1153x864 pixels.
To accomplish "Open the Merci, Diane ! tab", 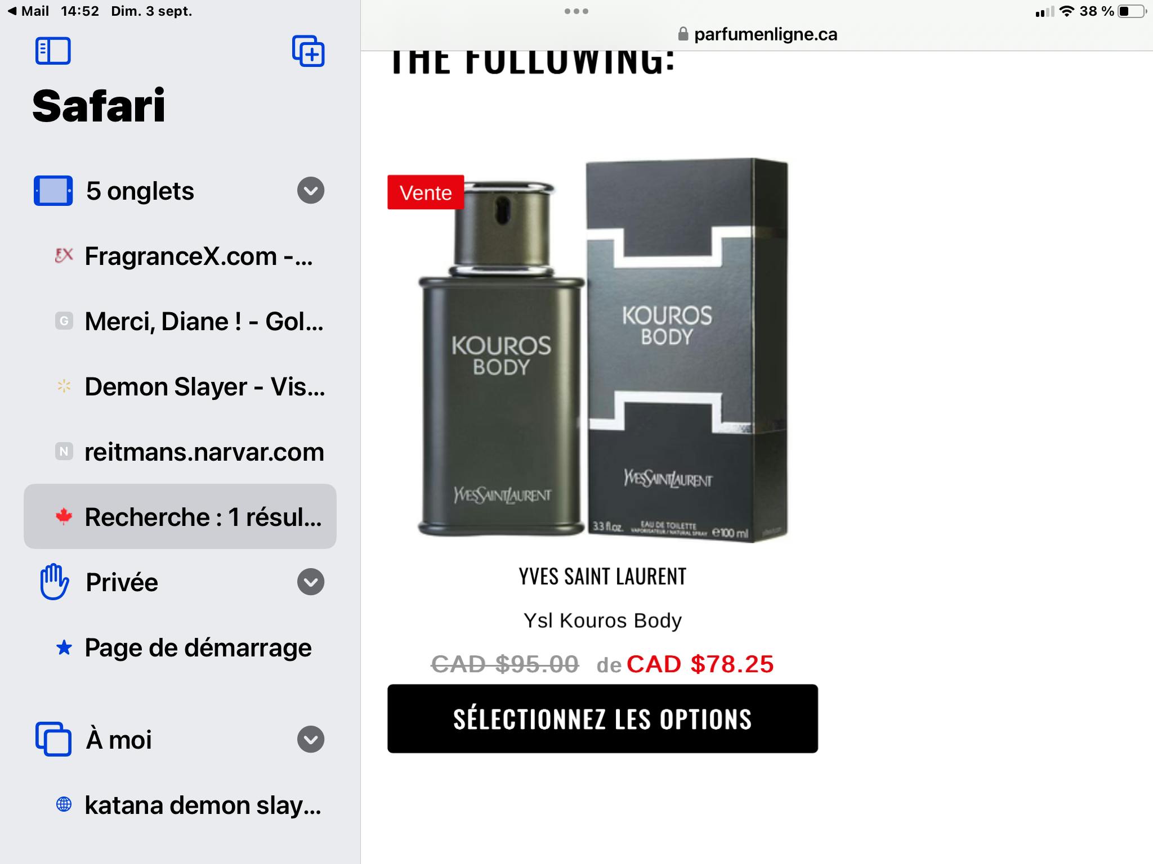I will 180,322.
